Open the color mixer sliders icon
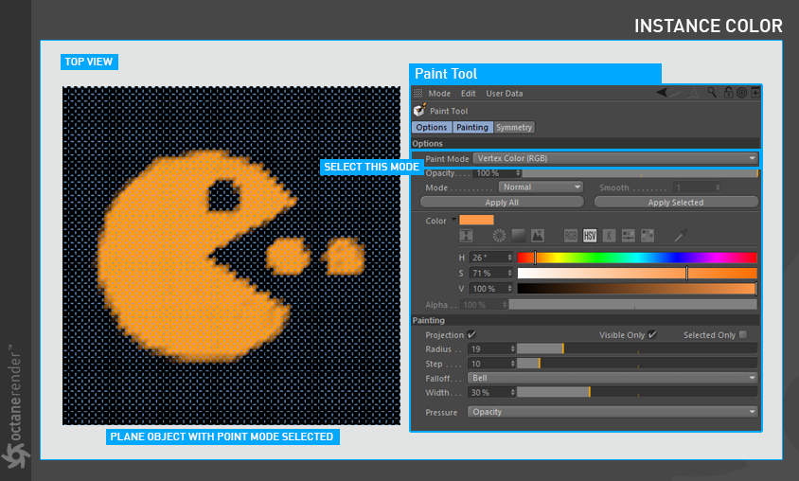Viewport: 799px width, 481px height. tap(629, 236)
